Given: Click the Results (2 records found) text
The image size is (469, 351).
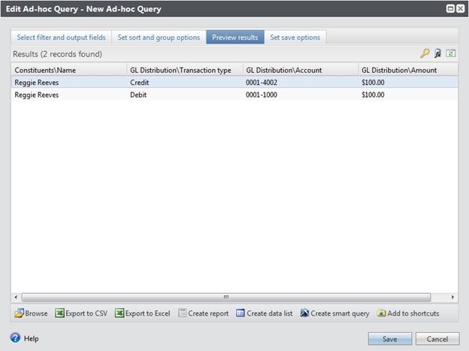Looking at the screenshot, I should pos(57,54).
